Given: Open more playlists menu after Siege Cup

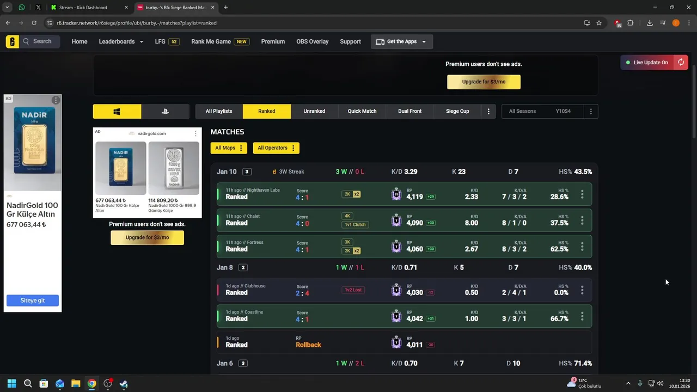Looking at the screenshot, I should click(x=488, y=111).
